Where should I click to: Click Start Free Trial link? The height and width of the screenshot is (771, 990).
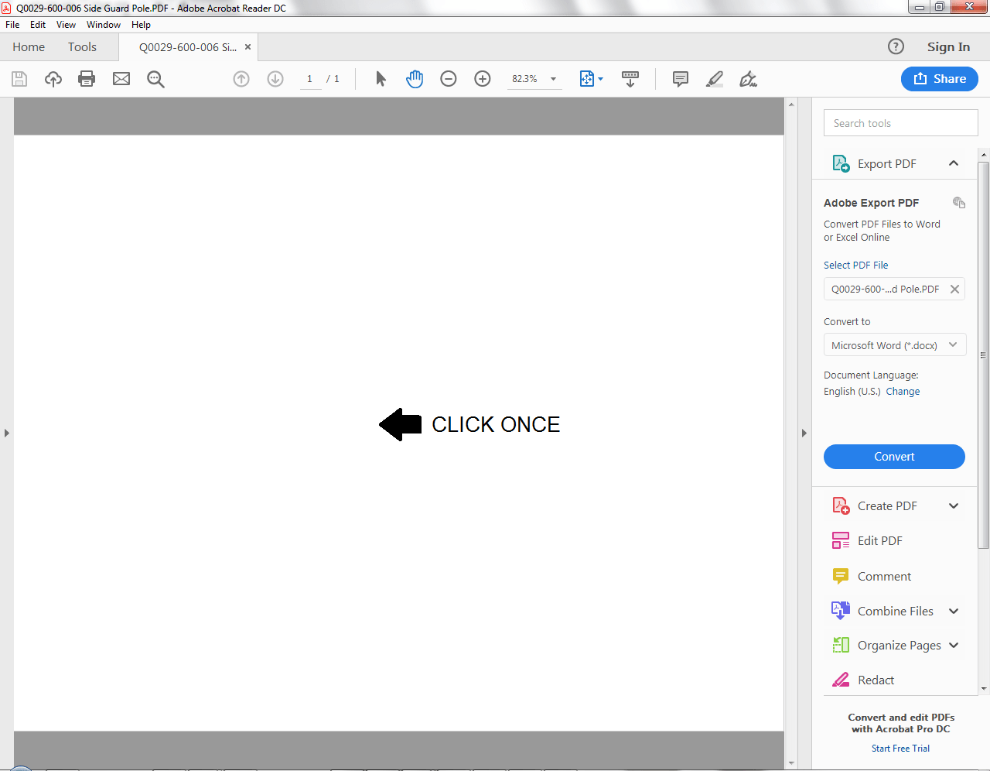pos(900,749)
